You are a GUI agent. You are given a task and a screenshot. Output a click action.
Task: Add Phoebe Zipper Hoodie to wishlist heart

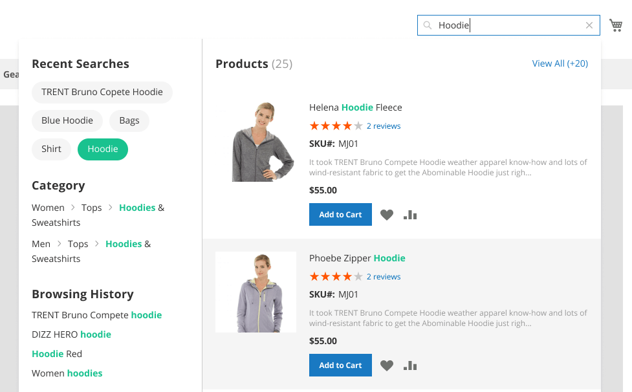click(x=387, y=365)
